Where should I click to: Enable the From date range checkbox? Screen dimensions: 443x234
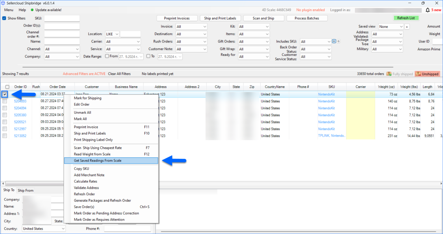pos(107,56)
